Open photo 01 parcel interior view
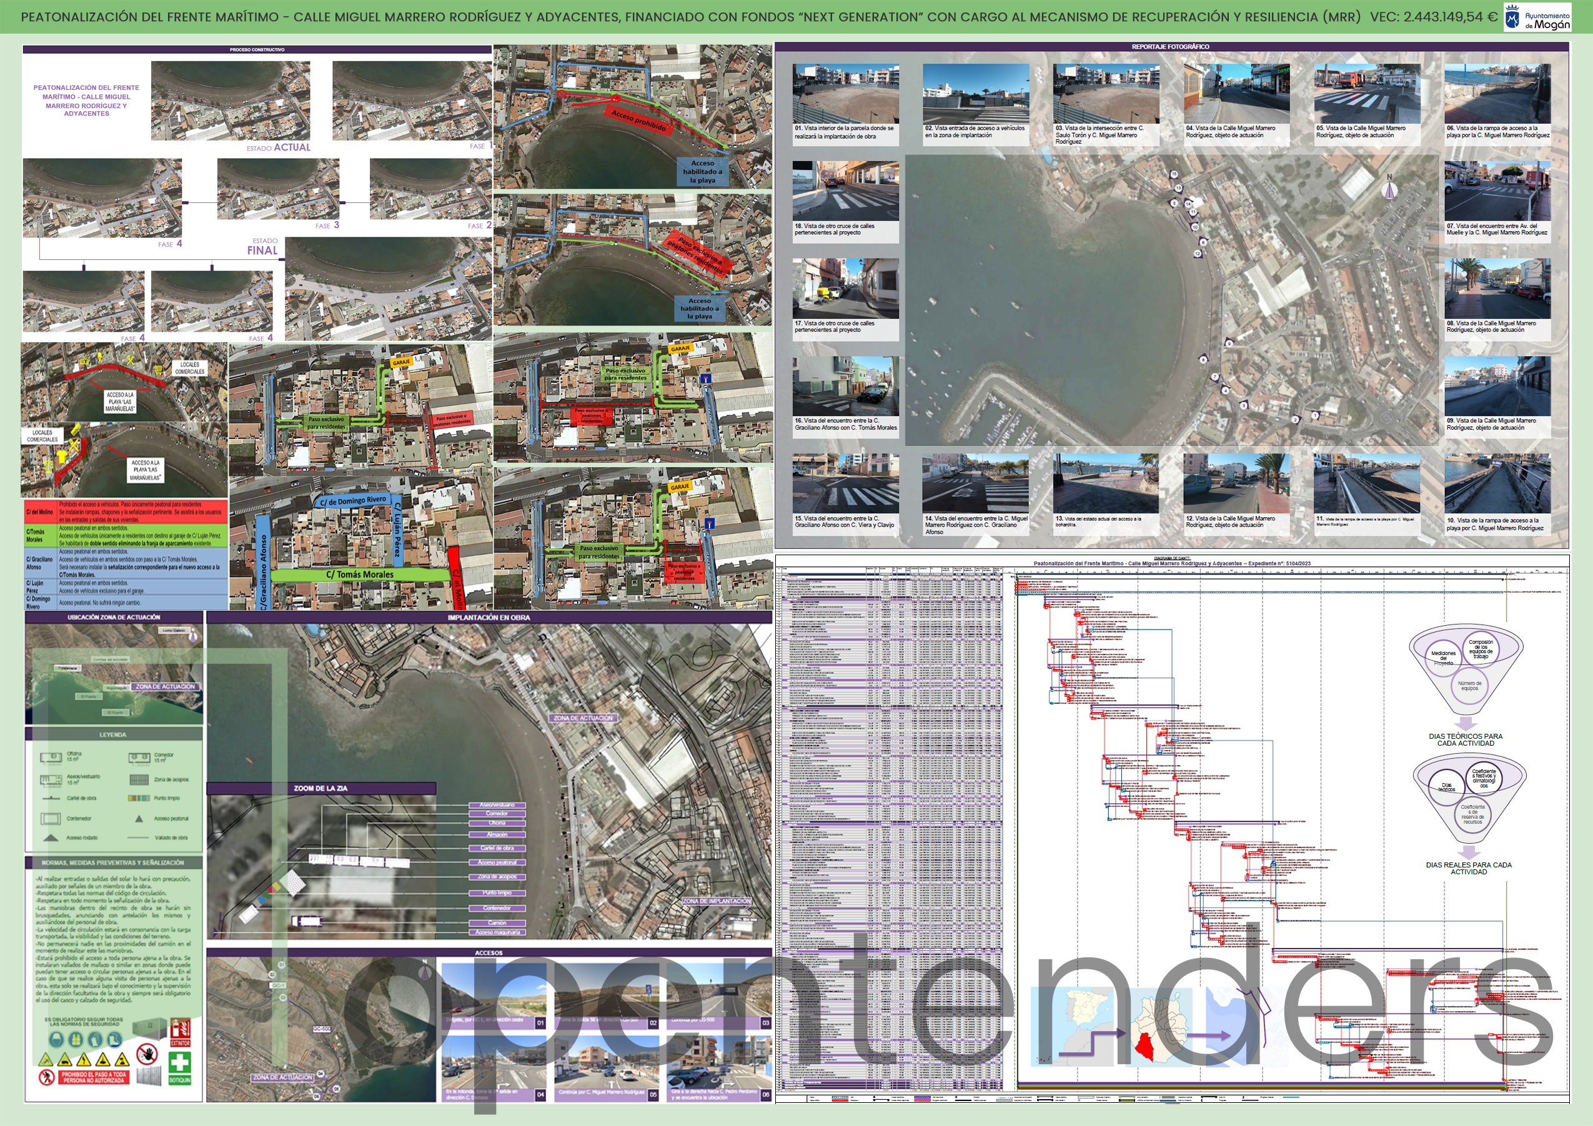 tap(845, 94)
